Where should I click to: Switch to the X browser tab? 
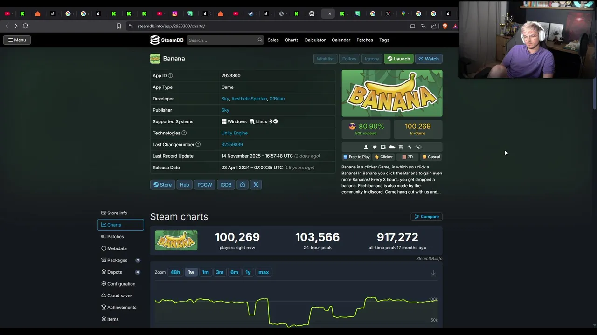388,13
